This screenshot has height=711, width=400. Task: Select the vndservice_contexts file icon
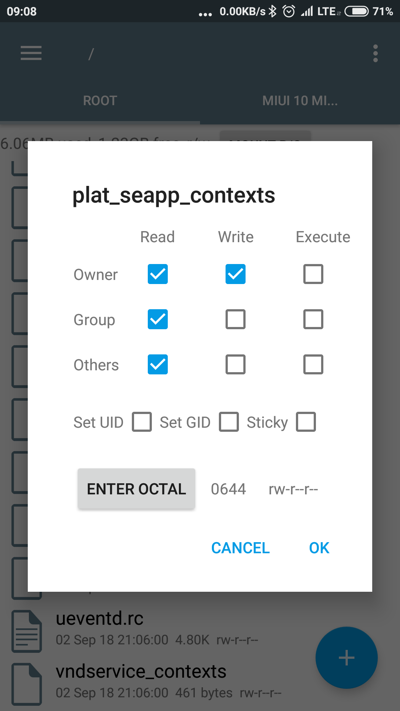pos(27,684)
